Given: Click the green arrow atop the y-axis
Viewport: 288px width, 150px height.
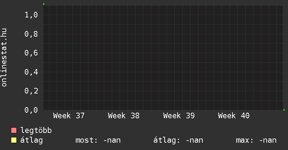Looking at the screenshot, I should click(44, 4).
